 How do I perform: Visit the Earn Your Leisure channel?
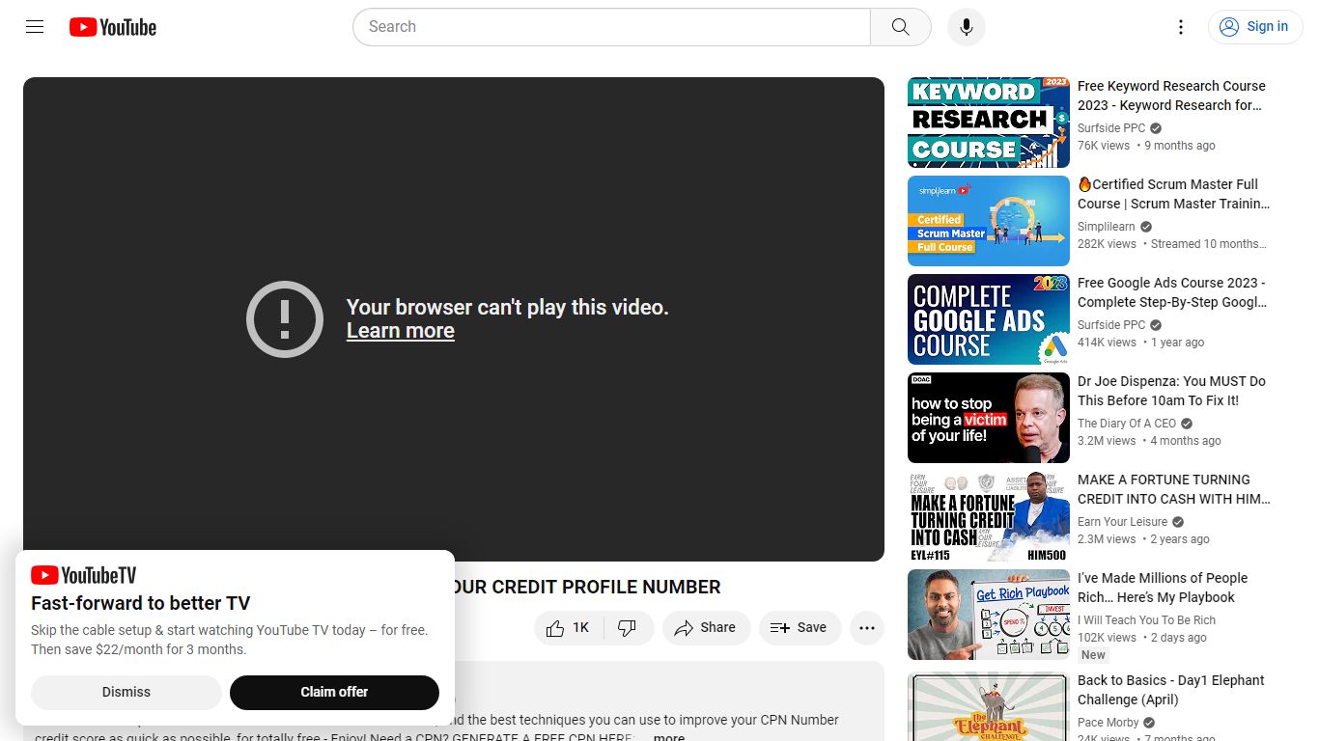1123,522
